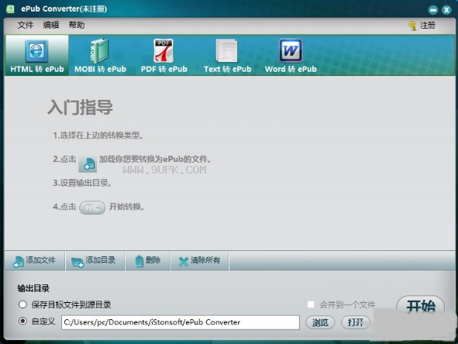The height and width of the screenshot is (344, 458).
Task: Select Text 转 ePub conversion
Action: pos(227,56)
